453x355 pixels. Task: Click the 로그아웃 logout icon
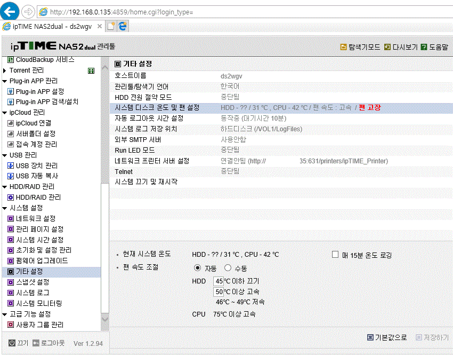click(36, 343)
